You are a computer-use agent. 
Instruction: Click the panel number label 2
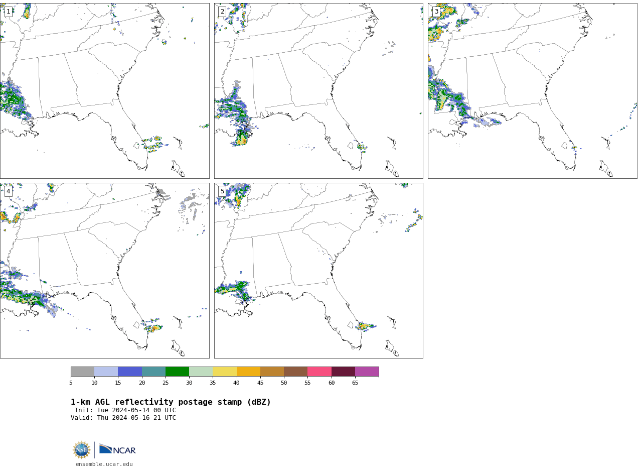tap(222, 12)
